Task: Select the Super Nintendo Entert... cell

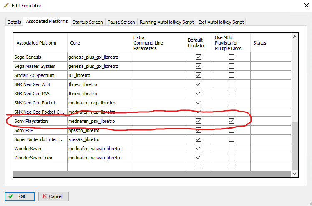Action: tap(40, 139)
